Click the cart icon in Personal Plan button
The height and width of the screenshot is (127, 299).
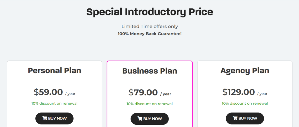[x=45, y=118]
